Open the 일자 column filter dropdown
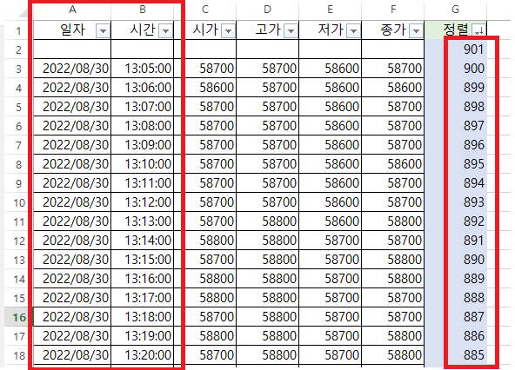This screenshot has width=515, height=370. coord(103,31)
